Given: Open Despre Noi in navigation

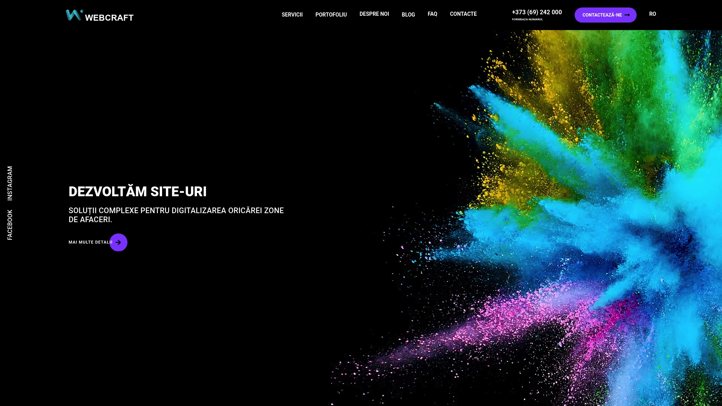Looking at the screenshot, I should tap(374, 14).
